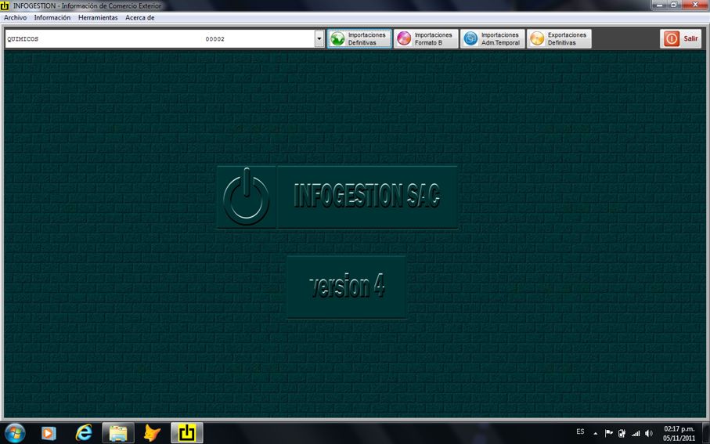710x444 pixels.
Task: Open Importaciones Formato B module
Action: pos(426,39)
